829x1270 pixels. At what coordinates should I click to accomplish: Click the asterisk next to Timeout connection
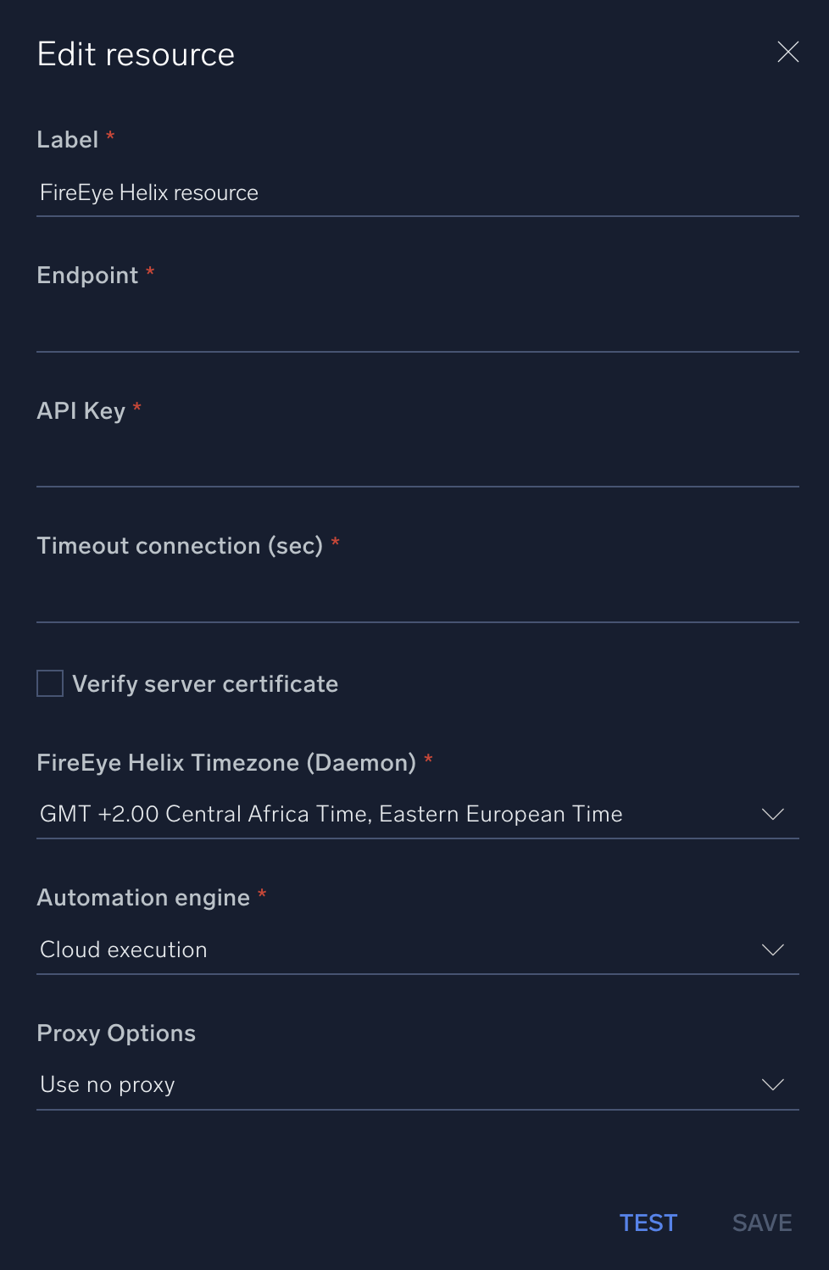pyautogui.click(x=336, y=543)
